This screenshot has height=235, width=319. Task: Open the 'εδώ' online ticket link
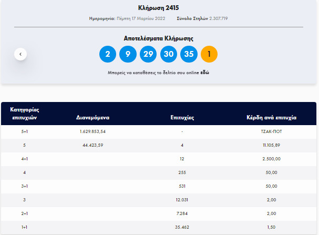pyautogui.click(x=204, y=72)
